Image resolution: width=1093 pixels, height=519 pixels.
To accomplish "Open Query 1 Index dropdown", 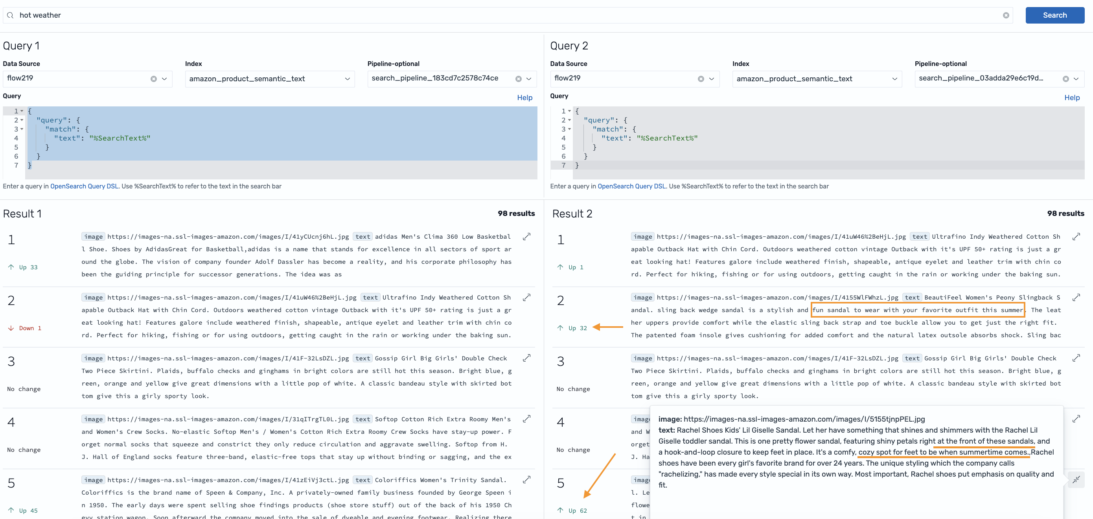I will [x=347, y=79].
